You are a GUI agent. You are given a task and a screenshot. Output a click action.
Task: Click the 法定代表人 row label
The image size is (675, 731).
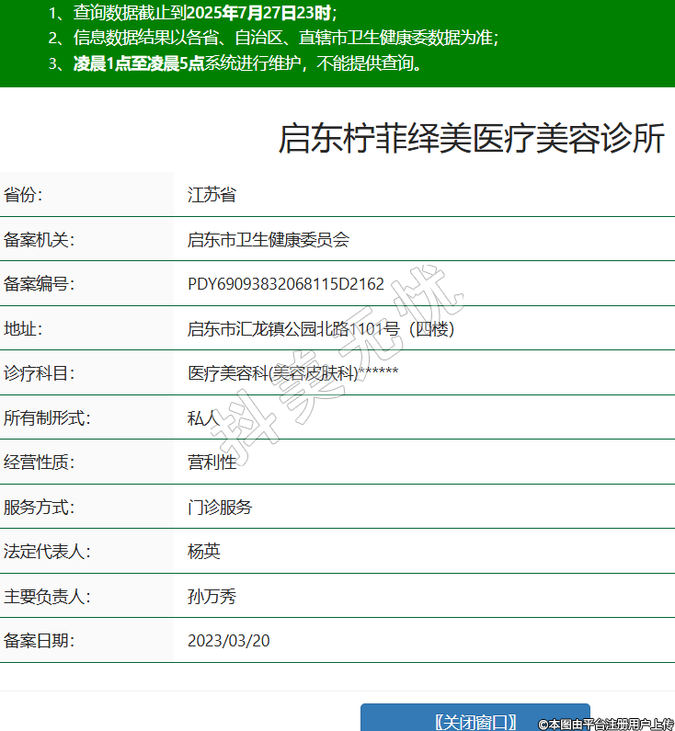click(x=47, y=552)
